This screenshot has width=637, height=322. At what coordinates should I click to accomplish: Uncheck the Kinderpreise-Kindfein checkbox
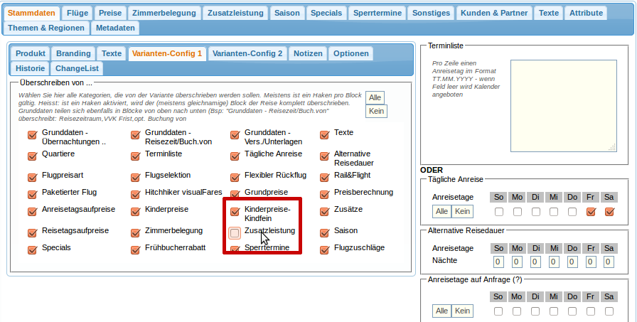pos(235,212)
